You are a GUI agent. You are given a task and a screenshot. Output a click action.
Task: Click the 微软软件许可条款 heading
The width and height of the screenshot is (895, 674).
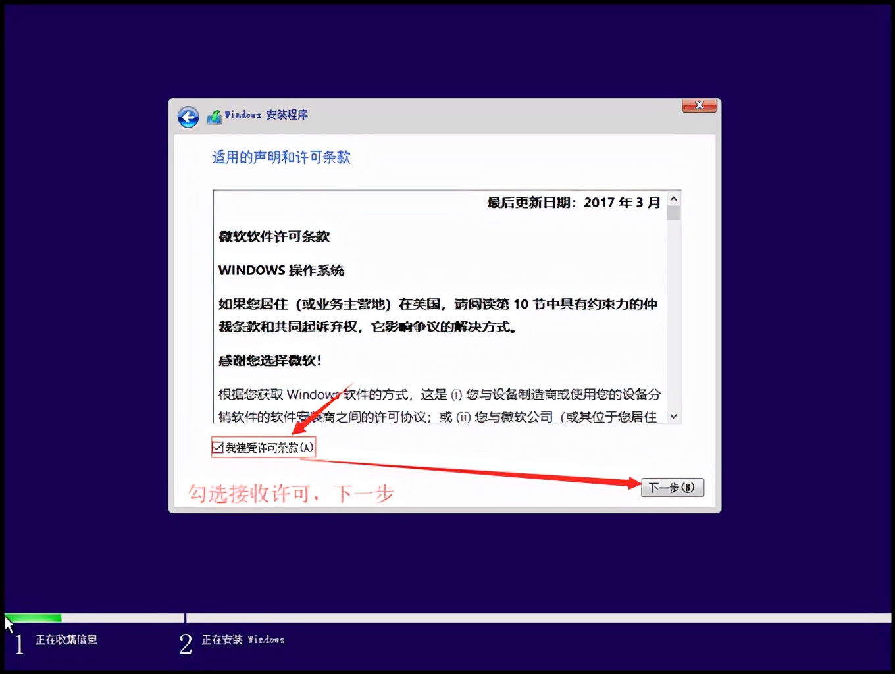click(272, 236)
